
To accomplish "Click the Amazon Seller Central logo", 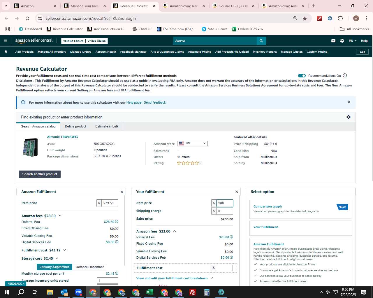I will [34, 41].
